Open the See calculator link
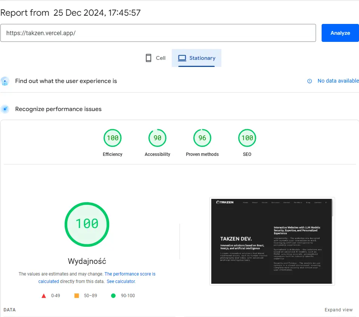 pyautogui.click(x=121, y=281)
